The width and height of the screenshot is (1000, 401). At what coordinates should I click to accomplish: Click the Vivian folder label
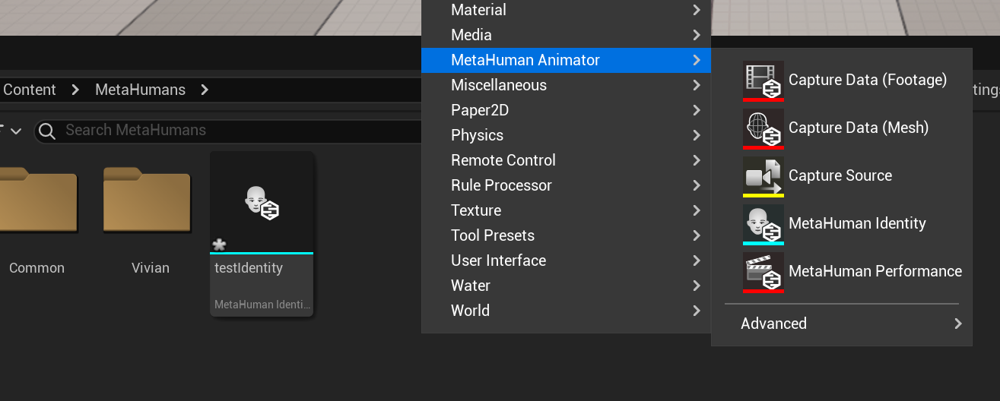(151, 268)
